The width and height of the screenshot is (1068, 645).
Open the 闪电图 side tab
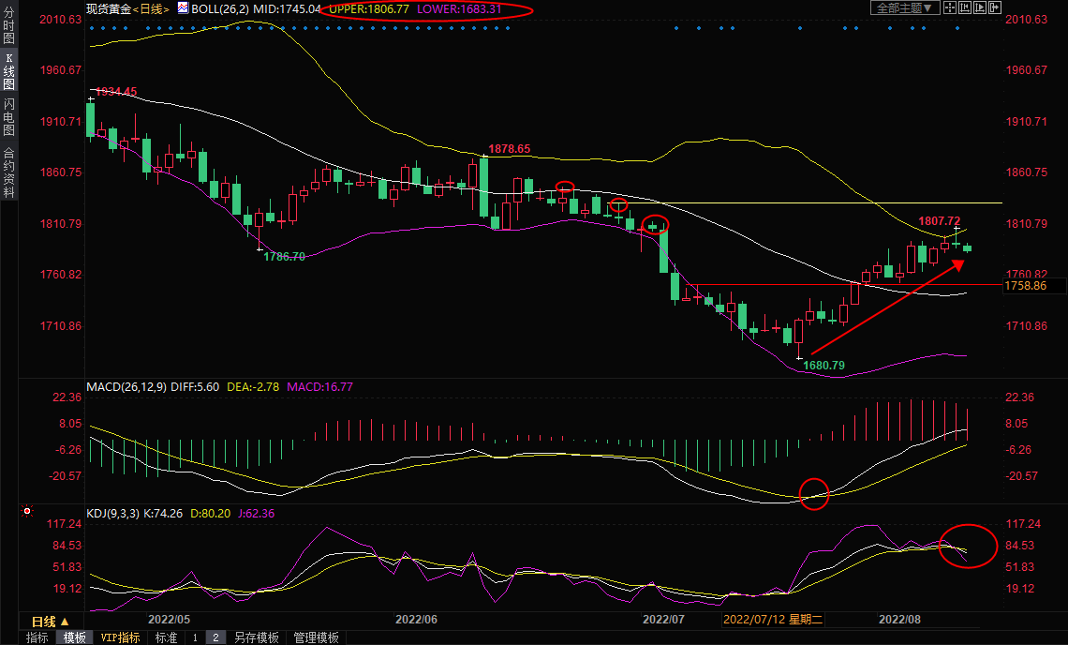pyautogui.click(x=8, y=118)
